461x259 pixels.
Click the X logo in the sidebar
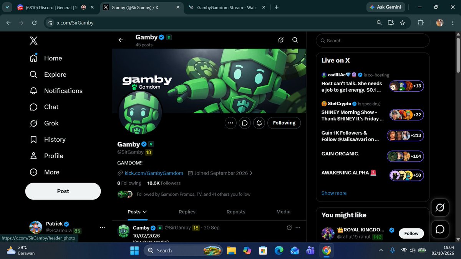pyautogui.click(x=33, y=41)
